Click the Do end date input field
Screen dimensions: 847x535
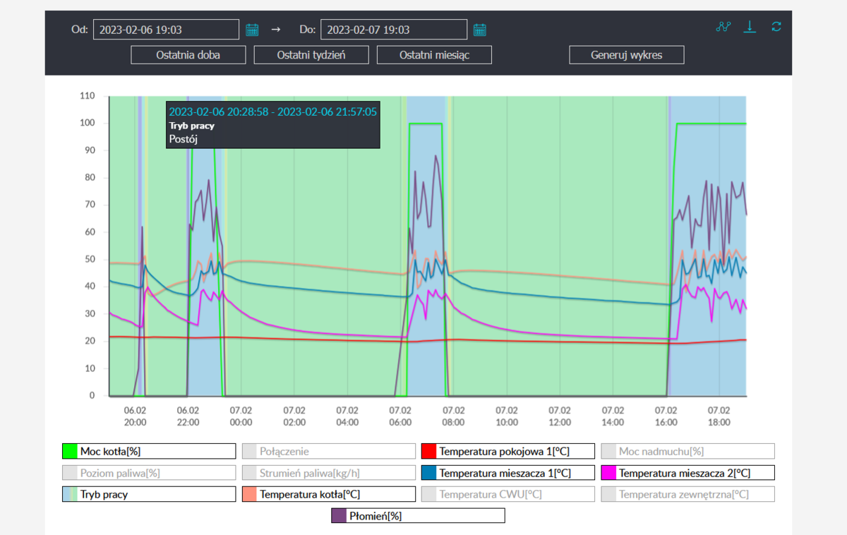[x=393, y=30]
